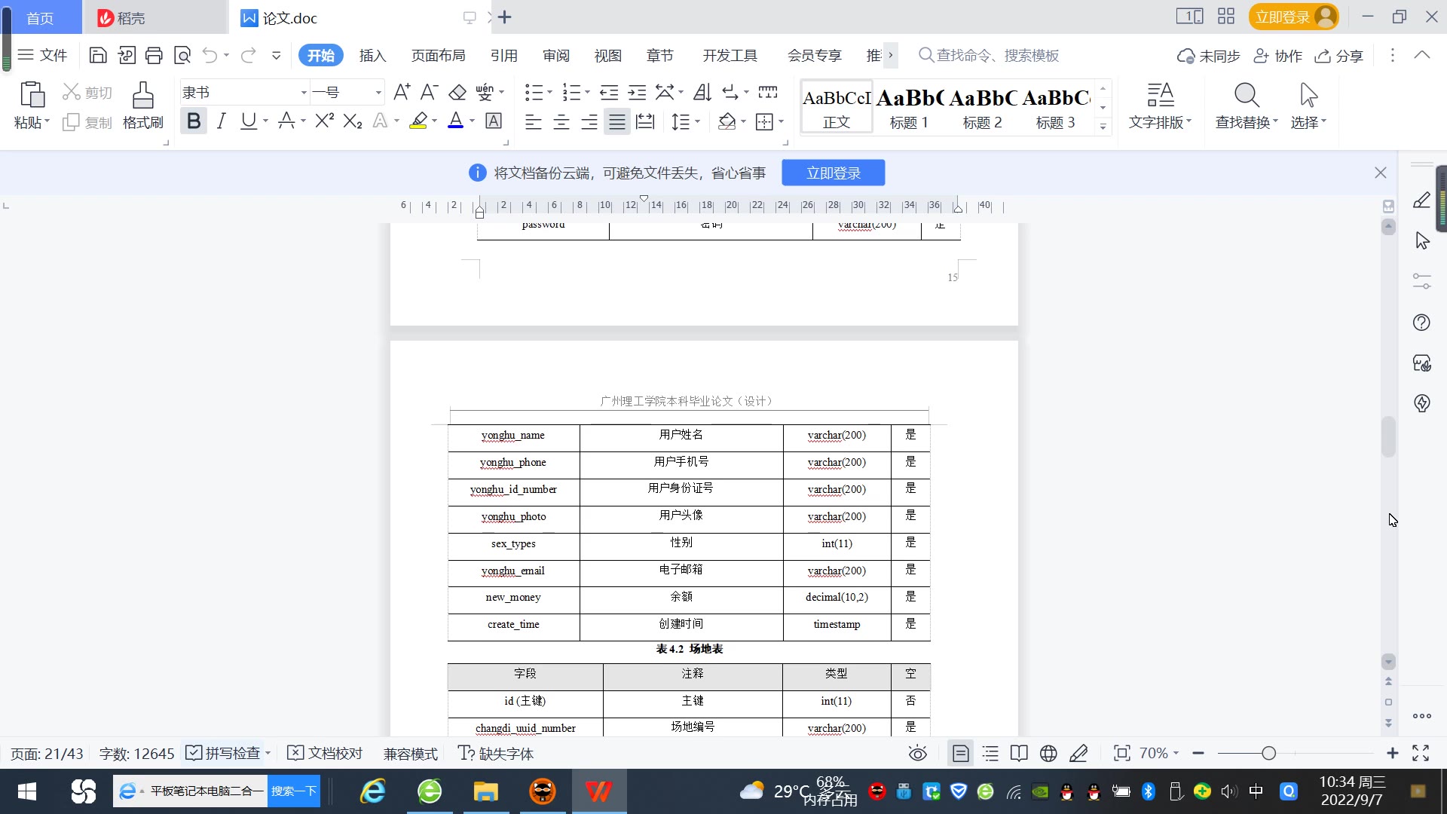This screenshot has width=1447, height=814.
Task: Open the 70% zoom level dropdown
Action: coord(1159,753)
